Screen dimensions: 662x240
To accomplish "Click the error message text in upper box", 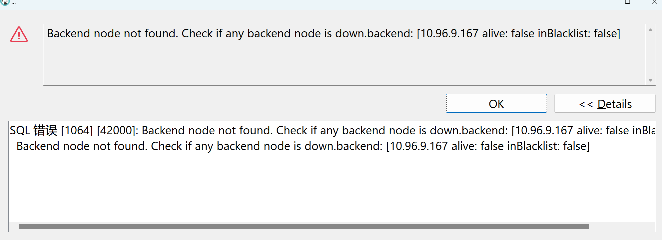I will point(333,34).
